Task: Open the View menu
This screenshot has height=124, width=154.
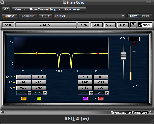Action: click(20, 9)
